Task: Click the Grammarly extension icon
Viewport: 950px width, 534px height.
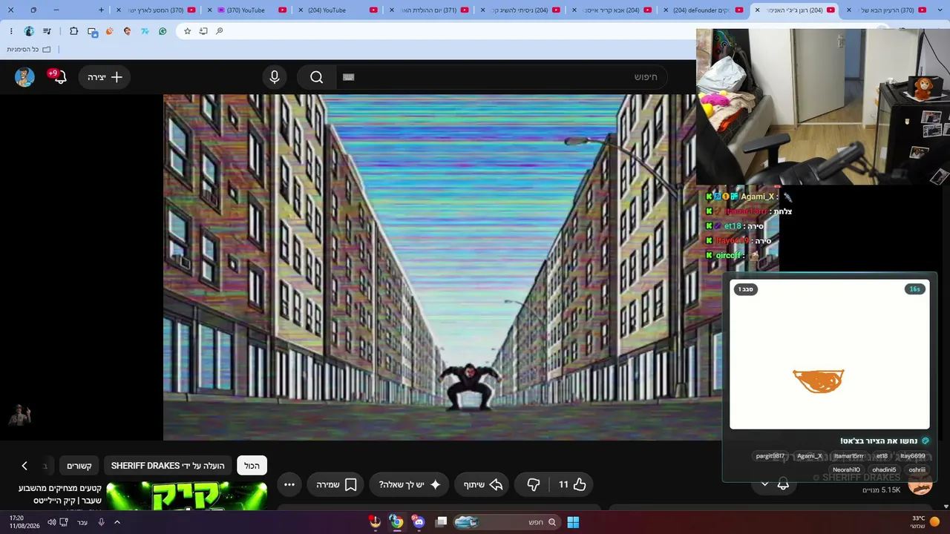Action: 163,31
